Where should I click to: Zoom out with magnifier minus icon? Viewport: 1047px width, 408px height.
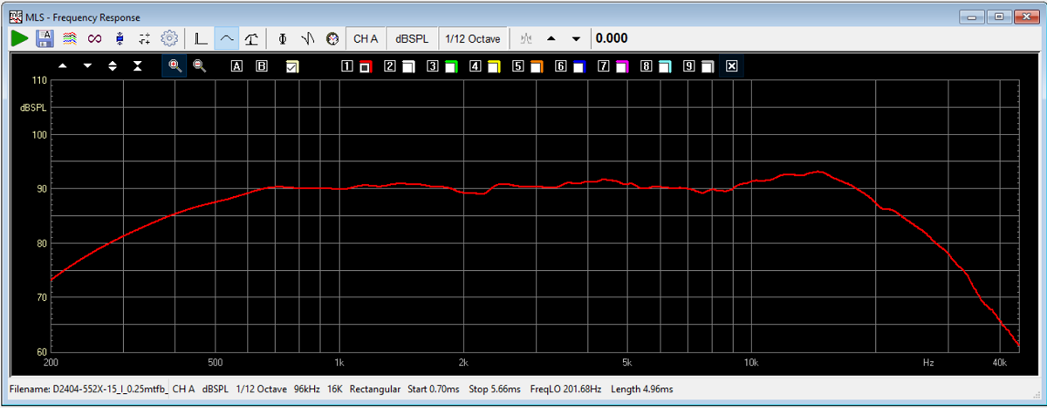pos(199,66)
